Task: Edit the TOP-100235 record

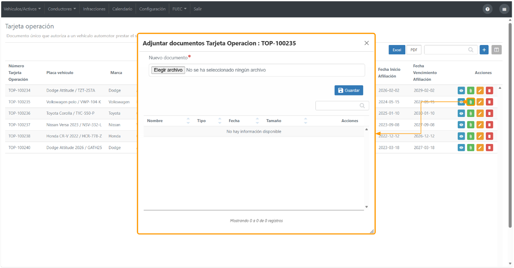Action: (x=480, y=102)
